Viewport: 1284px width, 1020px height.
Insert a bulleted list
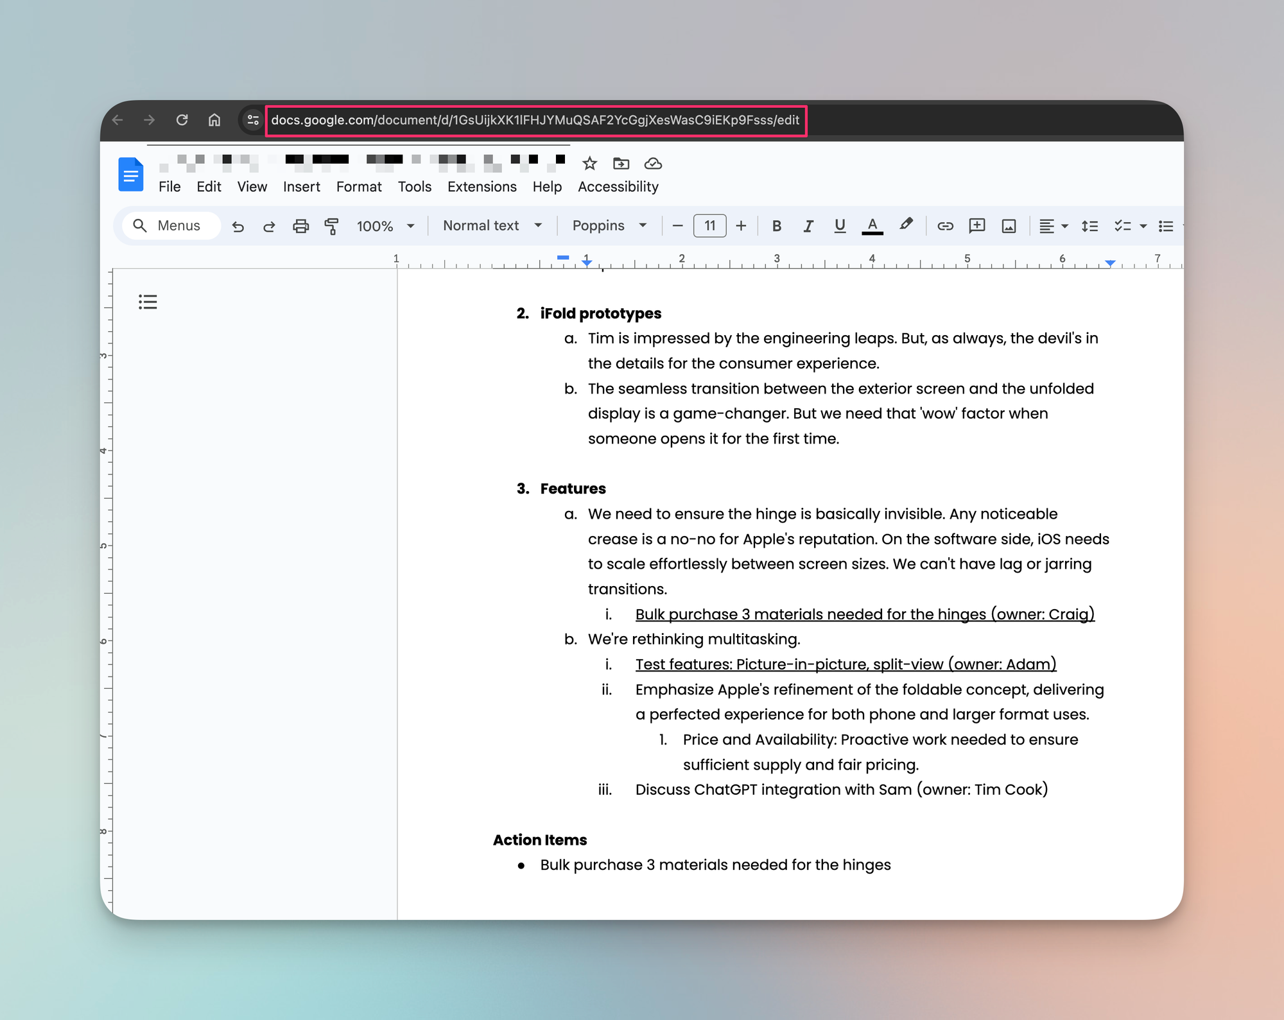click(1166, 226)
